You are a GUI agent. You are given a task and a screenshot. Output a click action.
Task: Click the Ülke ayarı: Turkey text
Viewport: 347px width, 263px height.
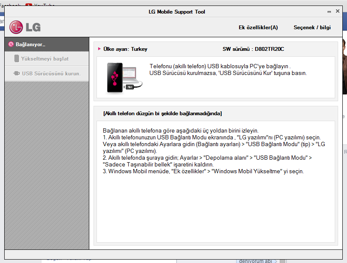pos(125,49)
